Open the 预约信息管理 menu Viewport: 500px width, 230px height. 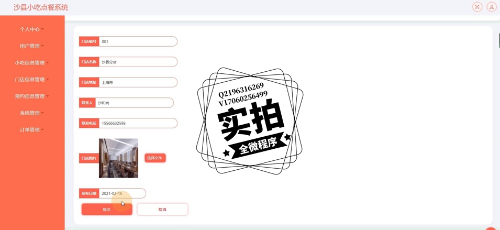coord(32,96)
